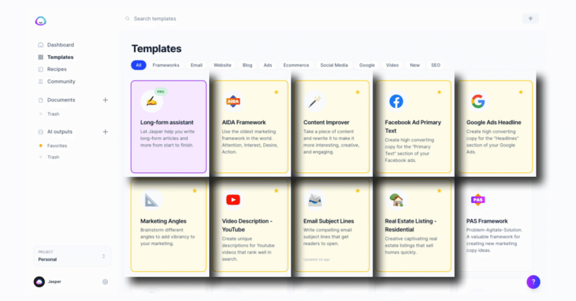576x301 pixels.
Task: Open the Marketing Angles template
Action: [x=169, y=226]
